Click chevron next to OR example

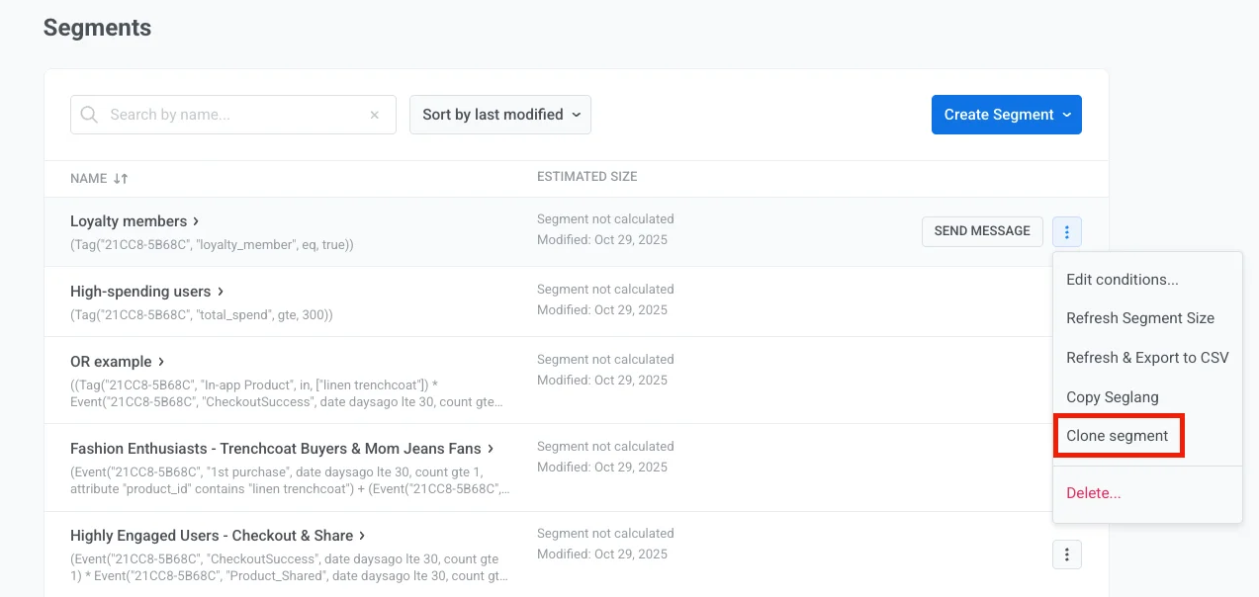point(161,362)
